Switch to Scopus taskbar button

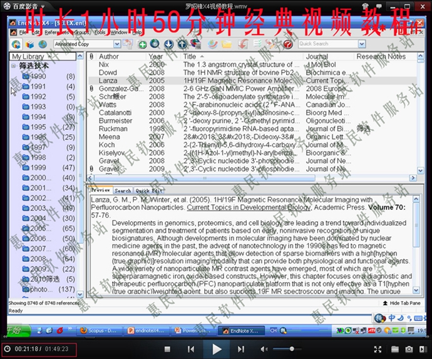[98, 330]
